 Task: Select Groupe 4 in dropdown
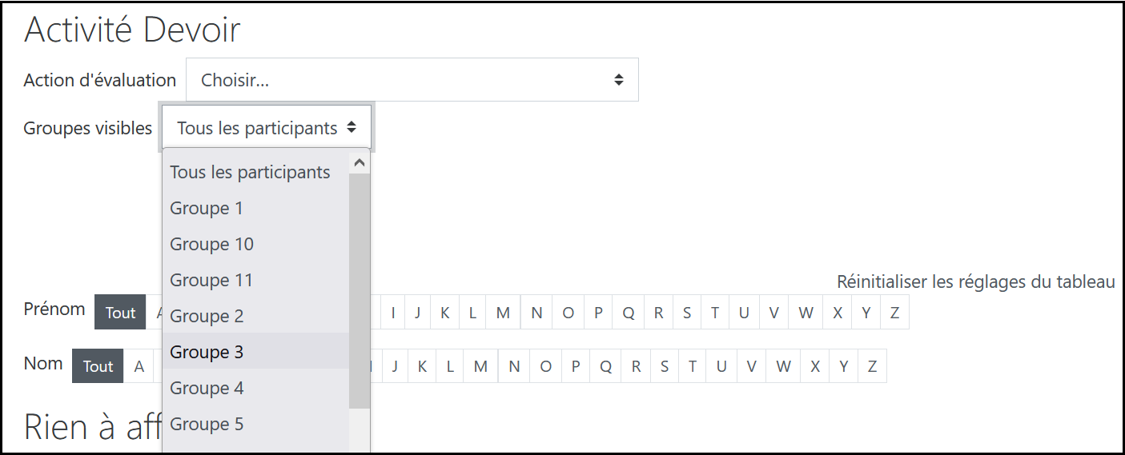(x=207, y=388)
